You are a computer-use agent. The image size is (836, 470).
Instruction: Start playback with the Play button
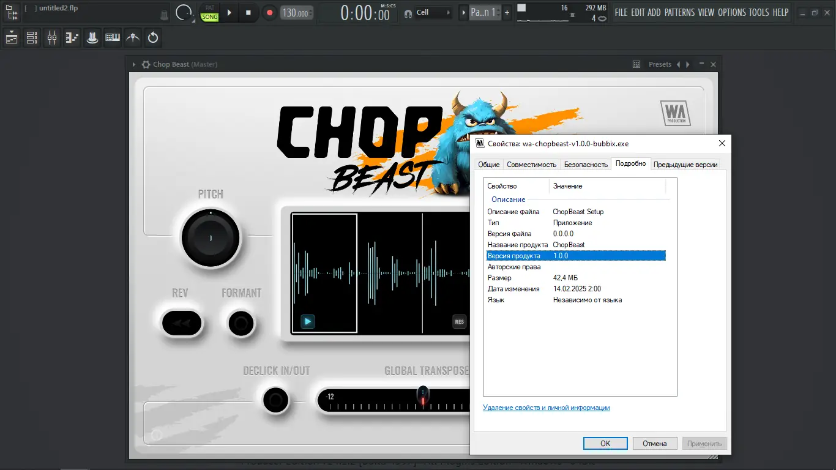point(230,12)
